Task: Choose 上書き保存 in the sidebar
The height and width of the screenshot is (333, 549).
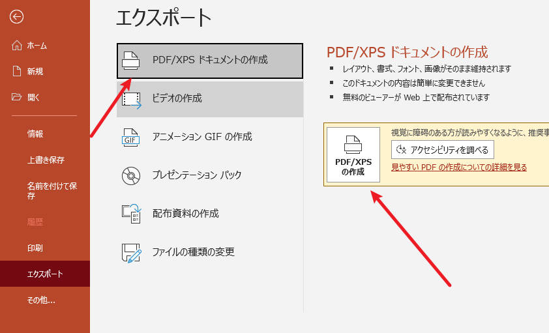Action: [45, 160]
